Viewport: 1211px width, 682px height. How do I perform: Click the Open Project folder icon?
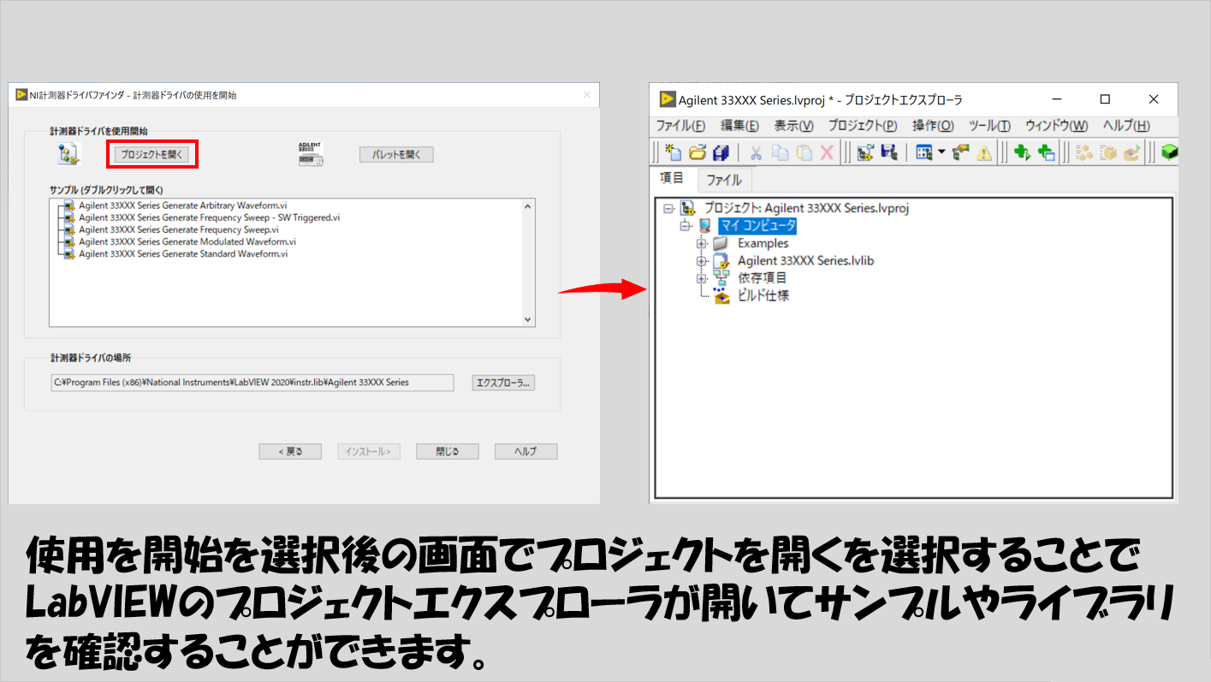click(698, 152)
